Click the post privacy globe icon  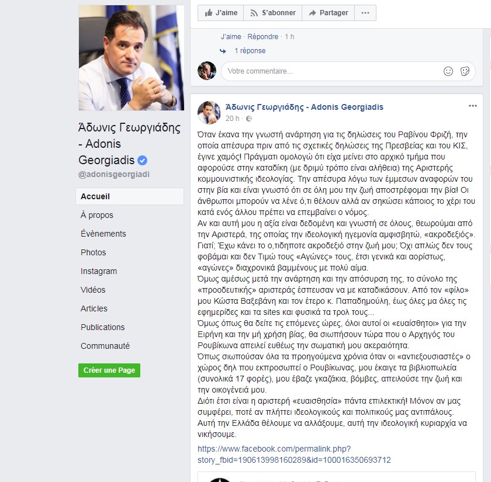tap(249, 119)
